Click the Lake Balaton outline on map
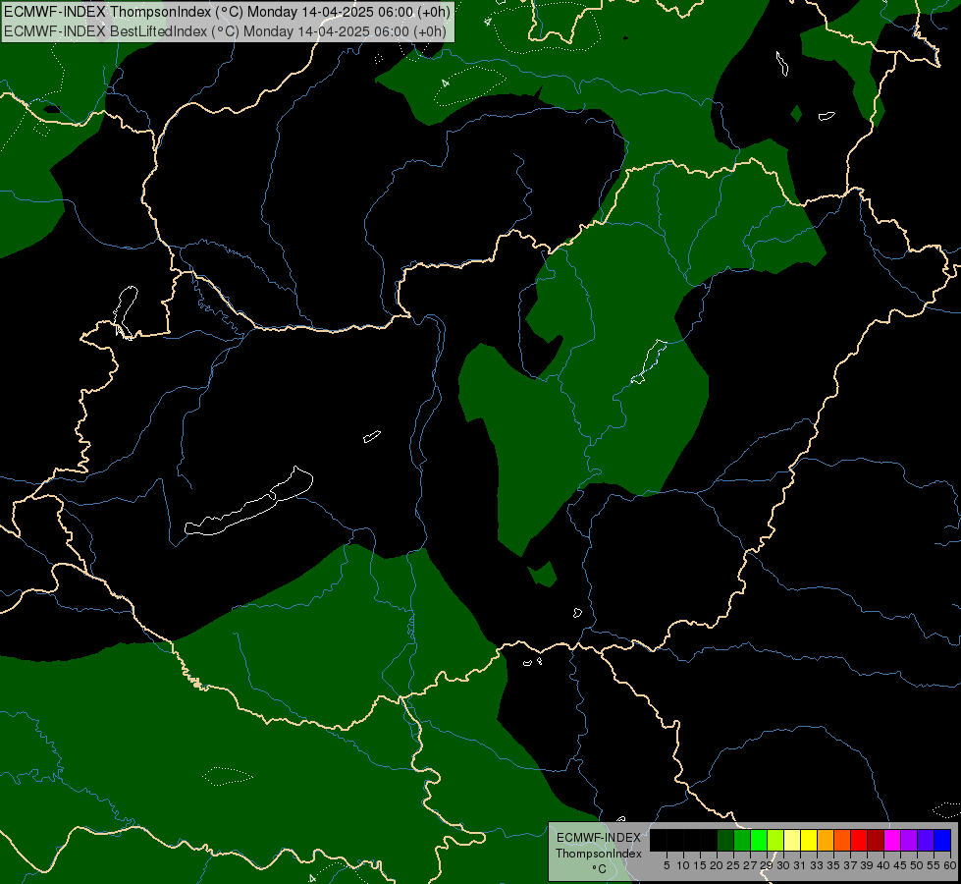Image resolution: width=961 pixels, height=884 pixels. [248, 502]
